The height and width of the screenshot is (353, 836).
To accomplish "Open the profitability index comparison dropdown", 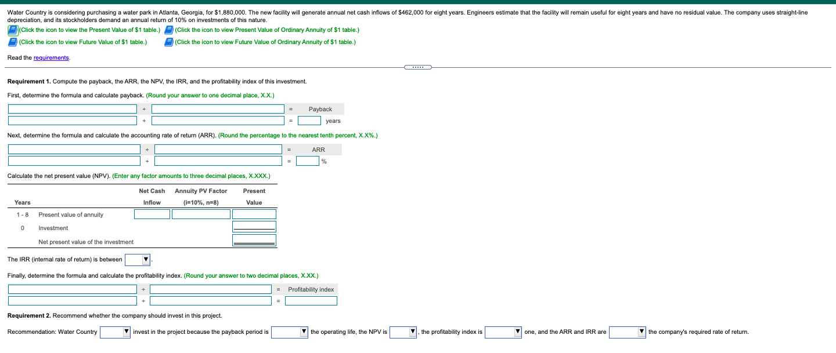I will click(503, 332).
